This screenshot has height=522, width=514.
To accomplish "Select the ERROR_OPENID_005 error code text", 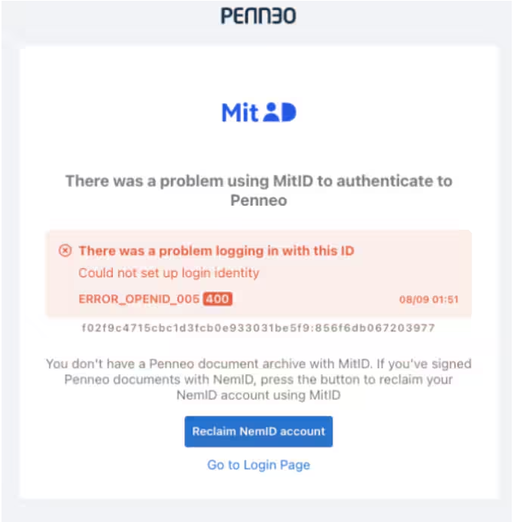I will (138, 299).
